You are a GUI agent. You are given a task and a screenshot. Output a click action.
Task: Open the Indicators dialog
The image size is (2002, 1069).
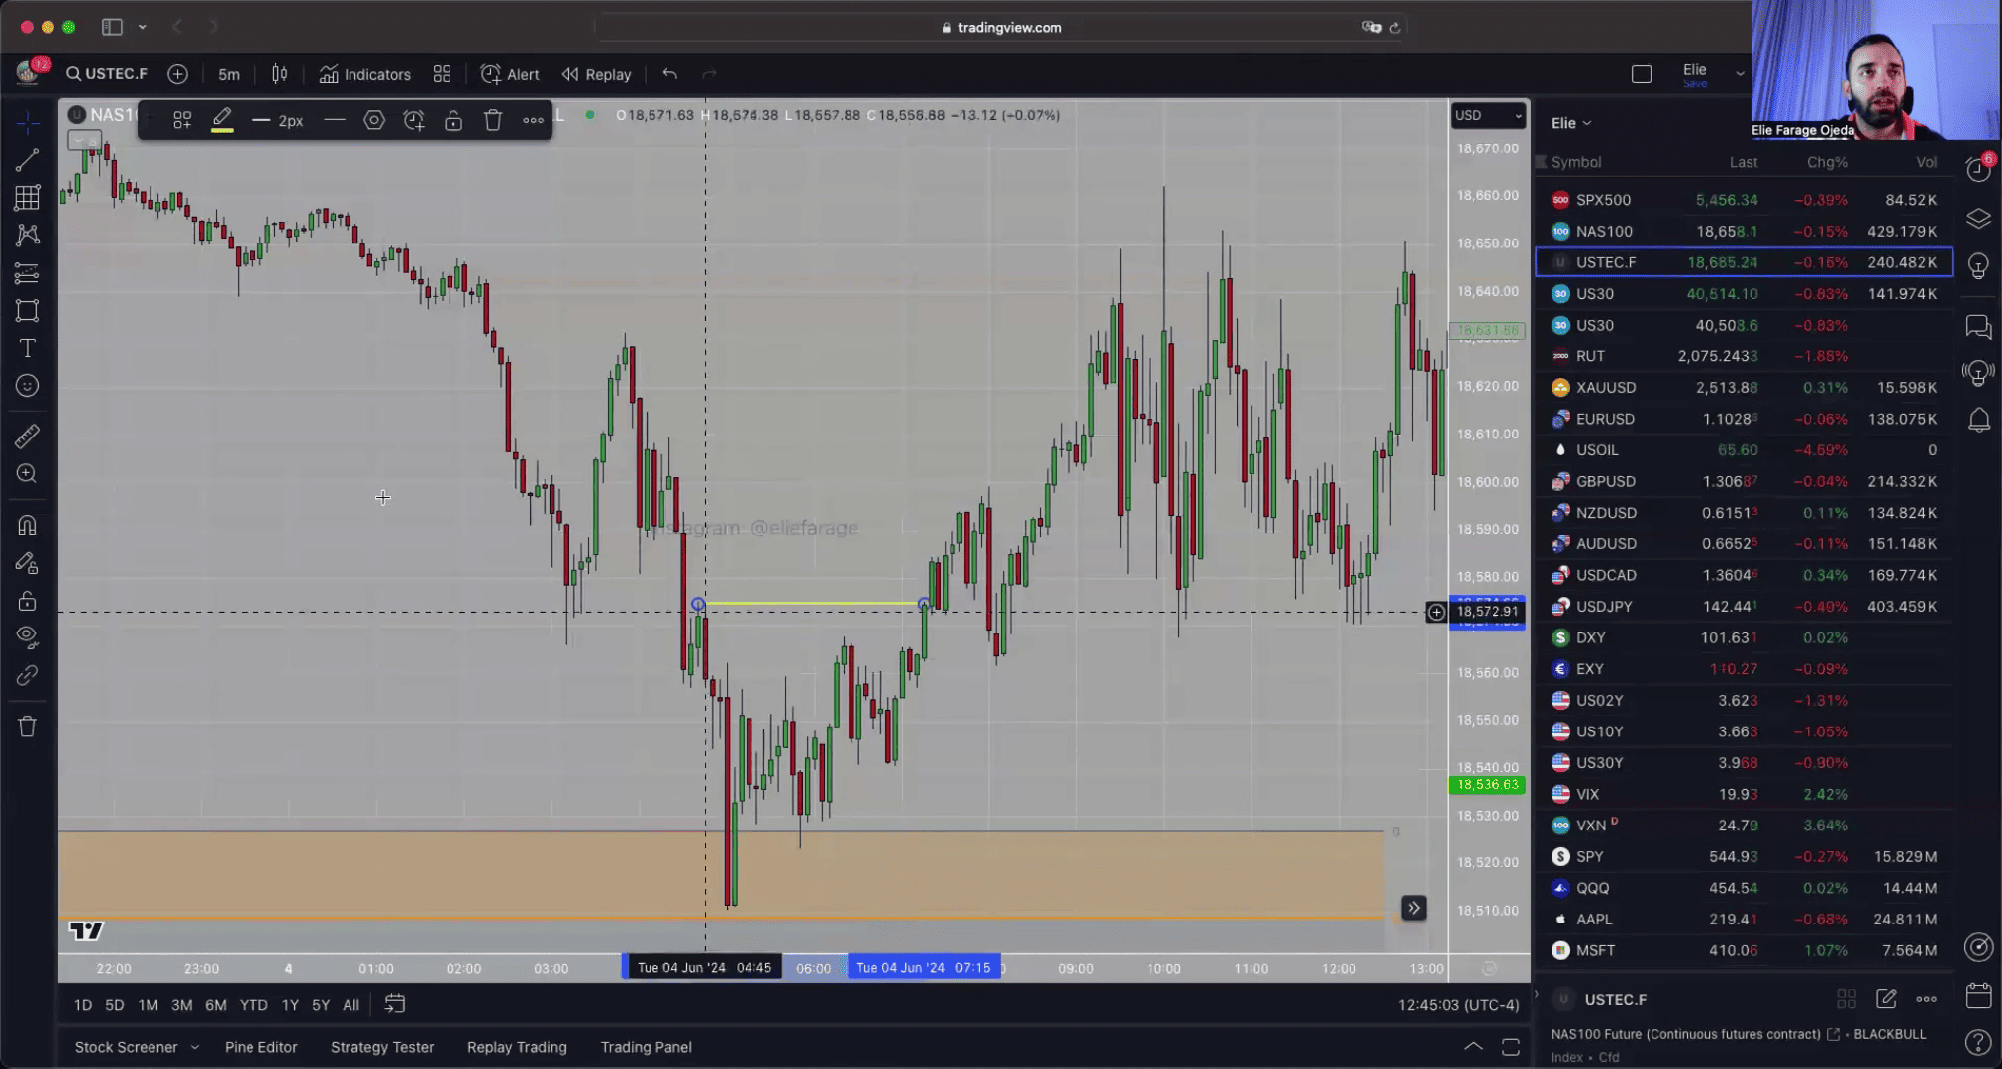click(364, 74)
